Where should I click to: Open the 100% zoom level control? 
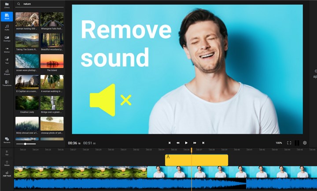tap(279, 143)
